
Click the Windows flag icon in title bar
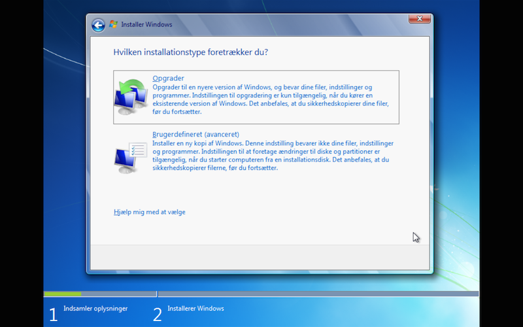pos(113,24)
